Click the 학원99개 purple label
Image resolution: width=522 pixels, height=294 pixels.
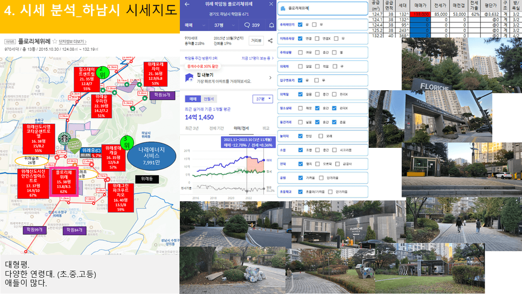coord(35,230)
